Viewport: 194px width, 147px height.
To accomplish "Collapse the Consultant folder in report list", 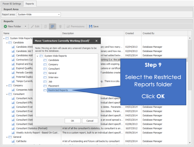I will click(7, 94).
